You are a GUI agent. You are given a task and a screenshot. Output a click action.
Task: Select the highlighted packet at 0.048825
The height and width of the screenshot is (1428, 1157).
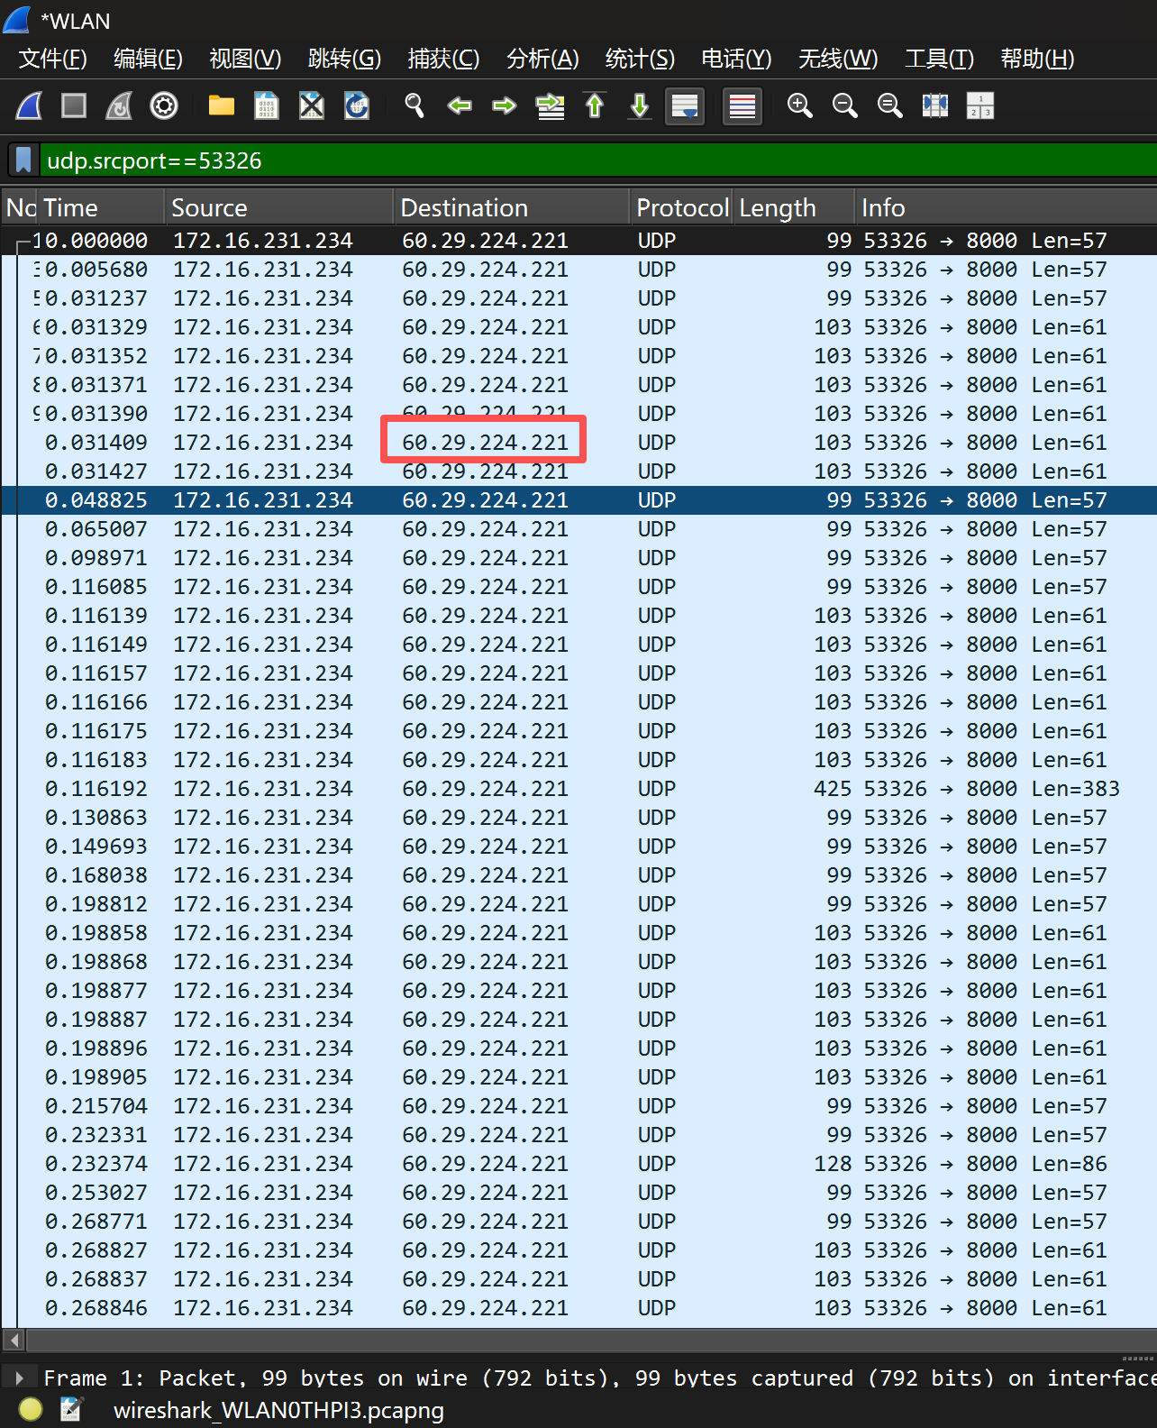(x=578, y=500)
